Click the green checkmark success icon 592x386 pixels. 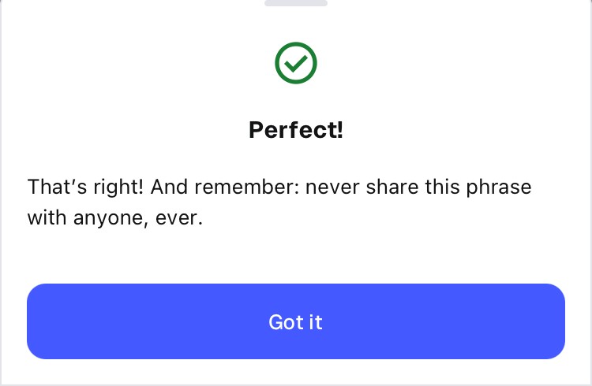coord(296,64)
